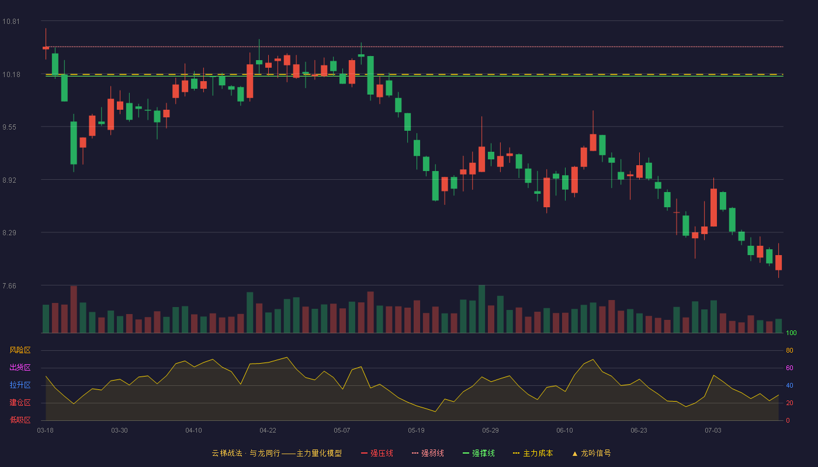Click the tallest green volume bar near 05-29
The image size is (818, 467).
pos(481,309)
